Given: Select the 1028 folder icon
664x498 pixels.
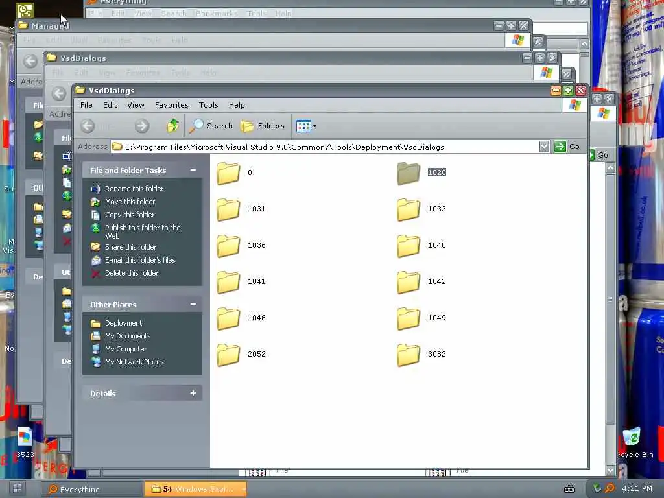Looking at the screenshot, I should [x=409, y=173].
